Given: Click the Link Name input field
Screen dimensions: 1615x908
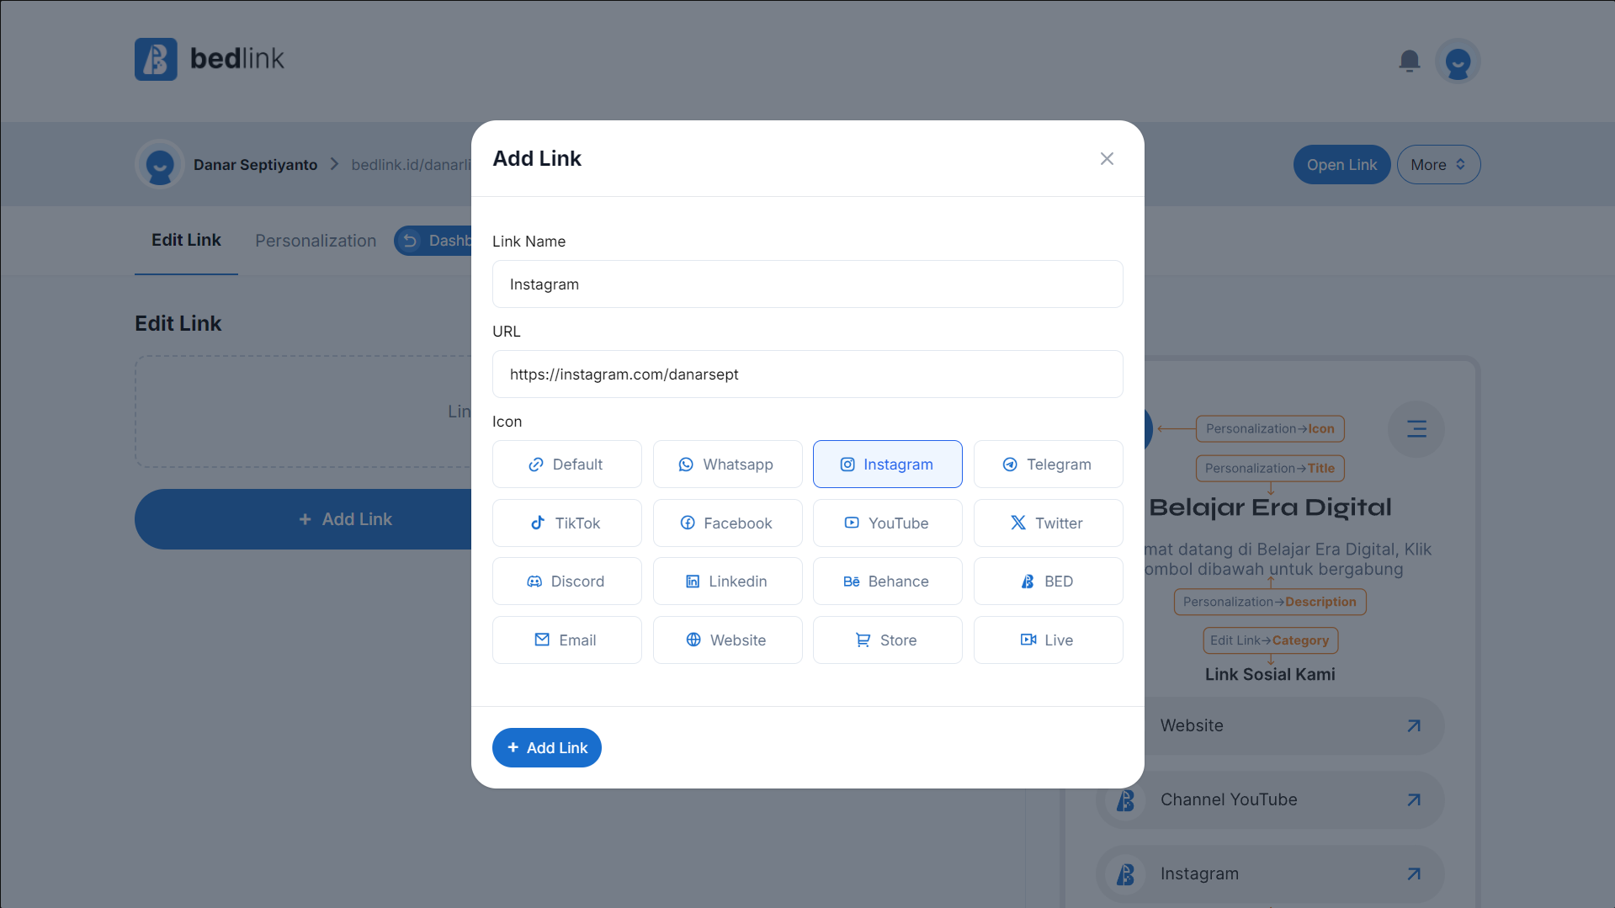Looking at the screenshot, I should point(807,284).
